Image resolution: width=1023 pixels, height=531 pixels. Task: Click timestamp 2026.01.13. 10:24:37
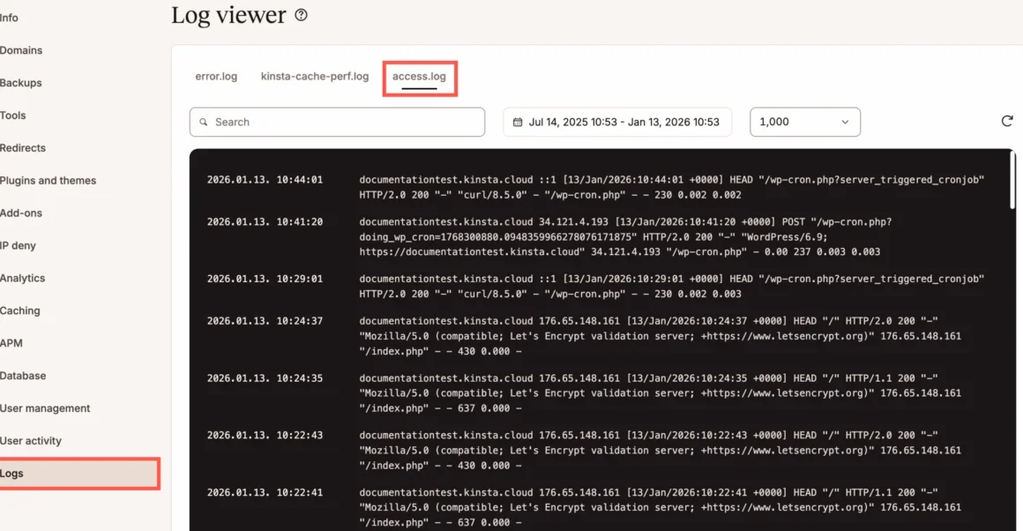point(265,321)
